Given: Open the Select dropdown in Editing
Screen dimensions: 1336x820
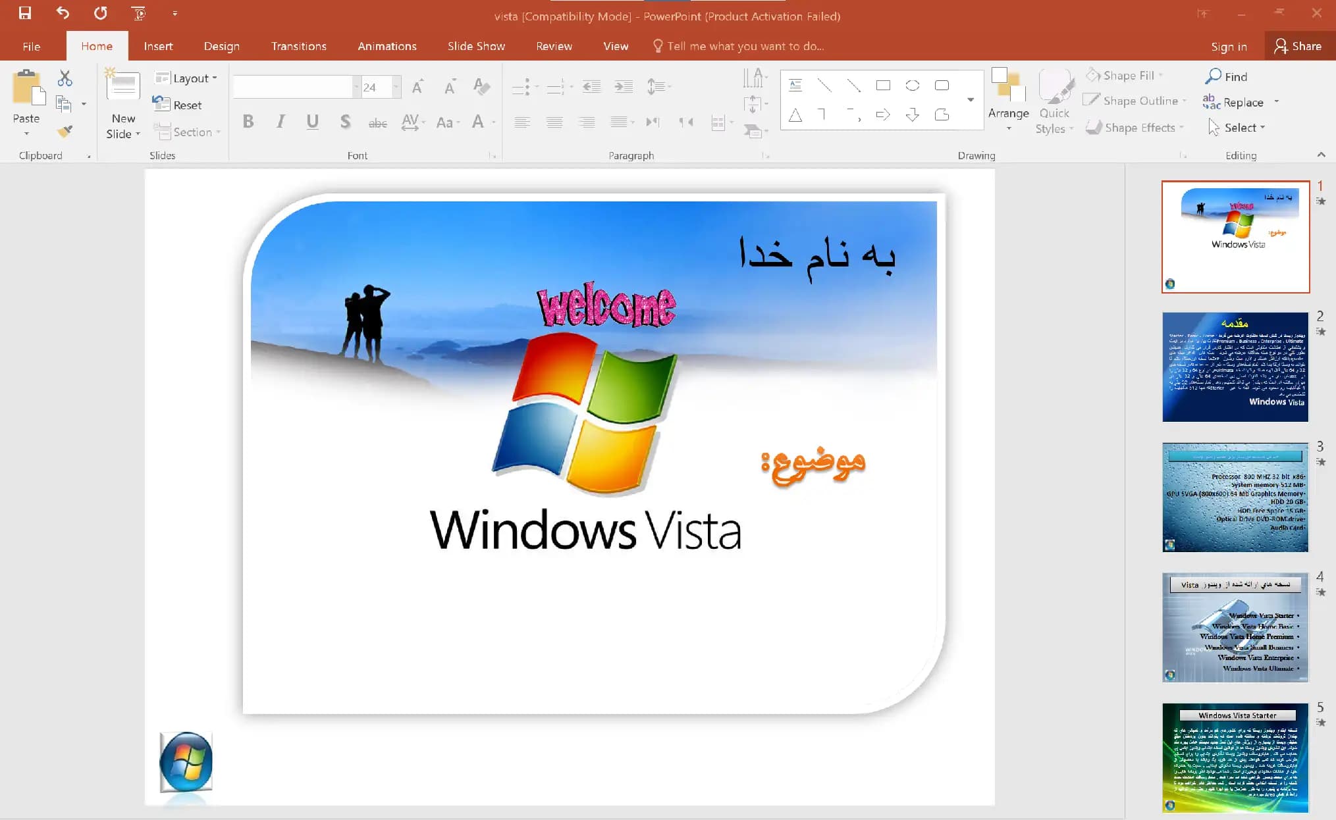Looking at the screenshot, I should click(x=1237, y=128).
